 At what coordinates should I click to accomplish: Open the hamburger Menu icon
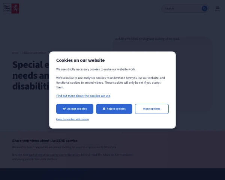217,7
